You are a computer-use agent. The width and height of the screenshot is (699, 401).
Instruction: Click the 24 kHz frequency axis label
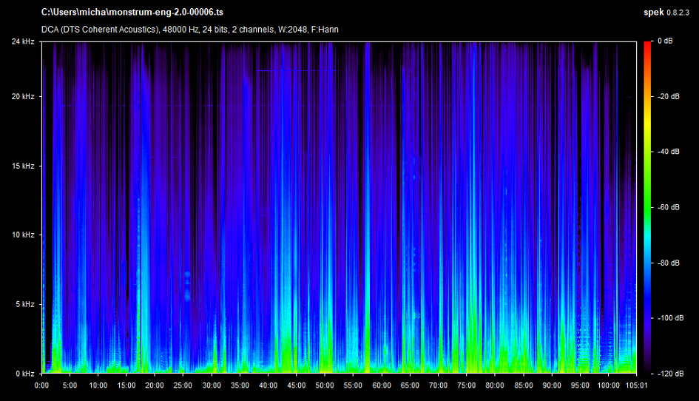pos(24,41)
